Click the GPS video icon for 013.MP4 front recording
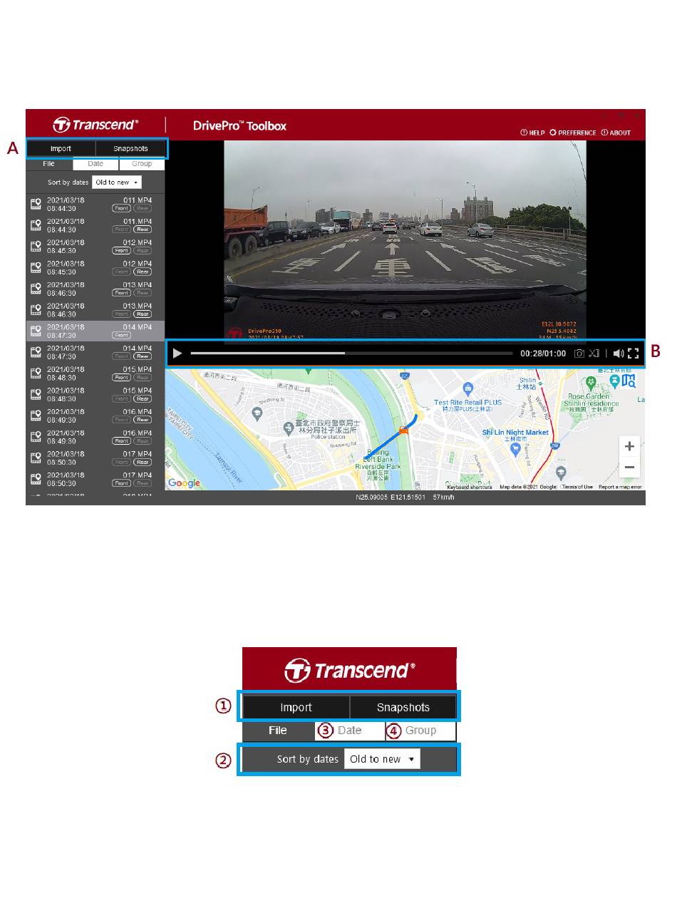 tap(36, 289)
